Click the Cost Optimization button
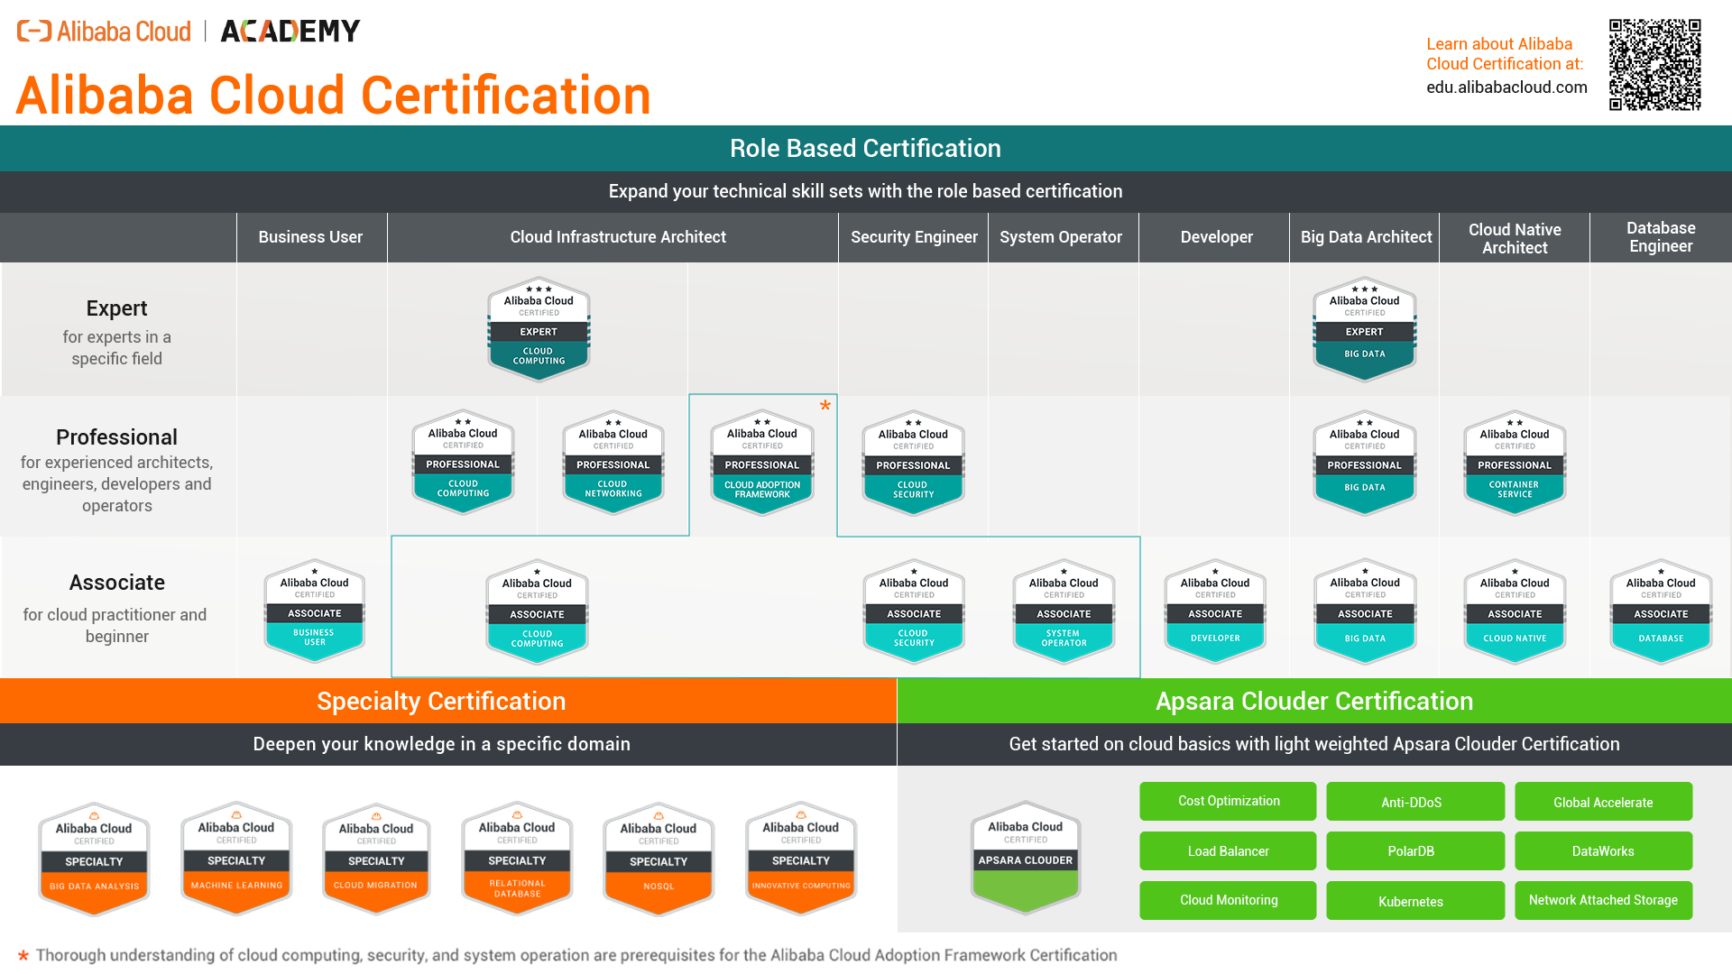1732x974 pixels. click(1228, 801)
